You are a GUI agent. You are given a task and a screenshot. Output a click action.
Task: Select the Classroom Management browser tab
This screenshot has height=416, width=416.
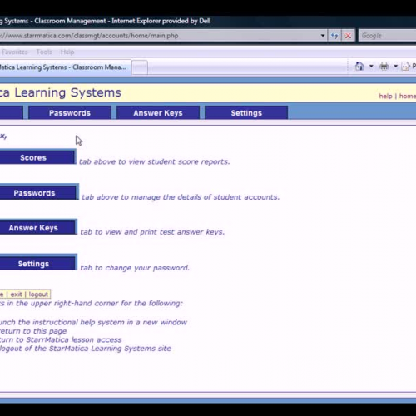pos(66,67)
